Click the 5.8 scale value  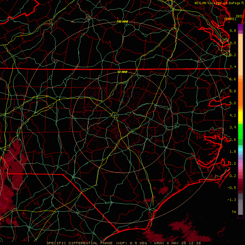(233, 91)
